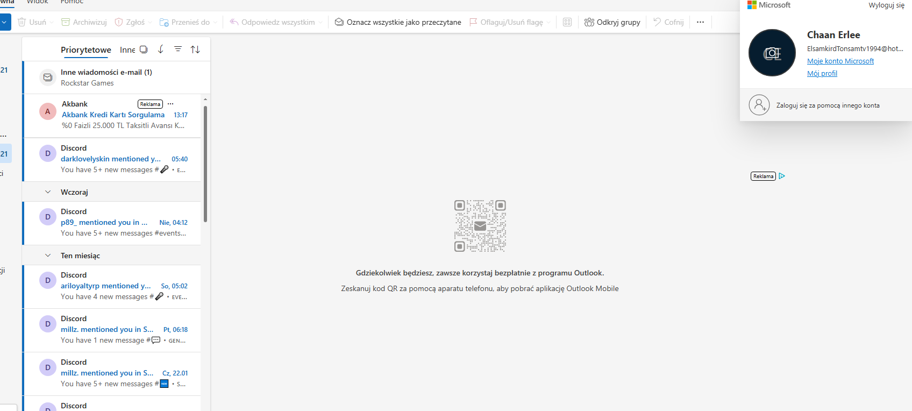The image size is (912, 411).
Task: Collapse the Ten miesiąc group
Action: (x=48, y=256)
